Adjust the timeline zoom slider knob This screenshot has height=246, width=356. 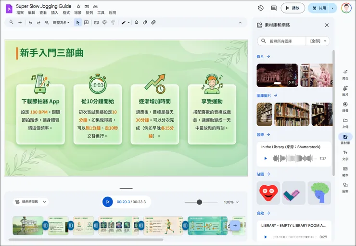199,202
